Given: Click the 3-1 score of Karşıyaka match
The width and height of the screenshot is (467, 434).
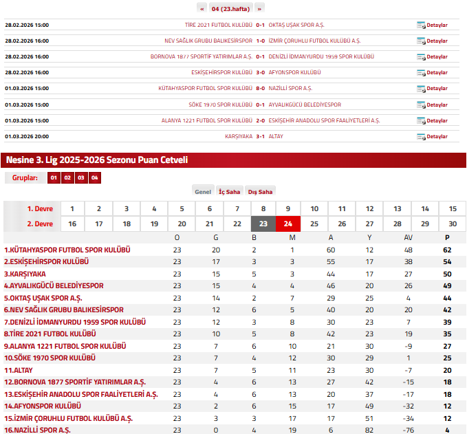Looking at the screenshot, I should pos(260,136).
